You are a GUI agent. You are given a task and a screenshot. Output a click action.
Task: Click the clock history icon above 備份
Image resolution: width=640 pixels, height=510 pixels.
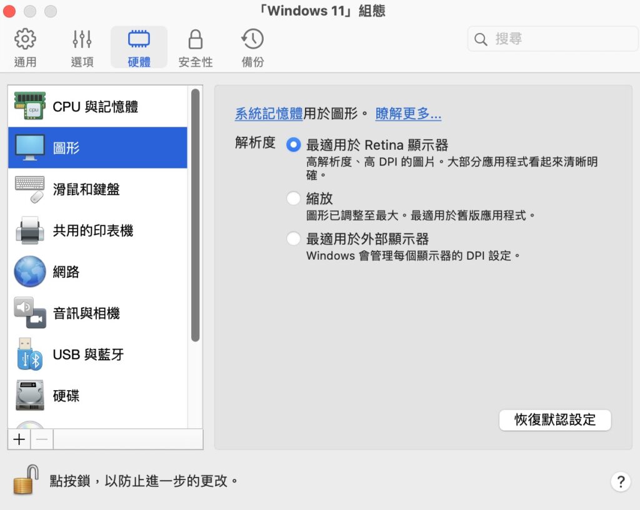tap(252, 39)
